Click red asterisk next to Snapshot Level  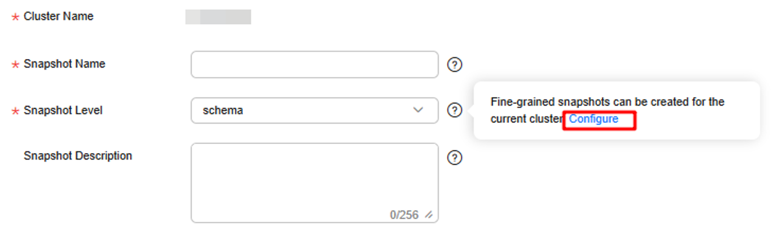click(x=15, y=111)
